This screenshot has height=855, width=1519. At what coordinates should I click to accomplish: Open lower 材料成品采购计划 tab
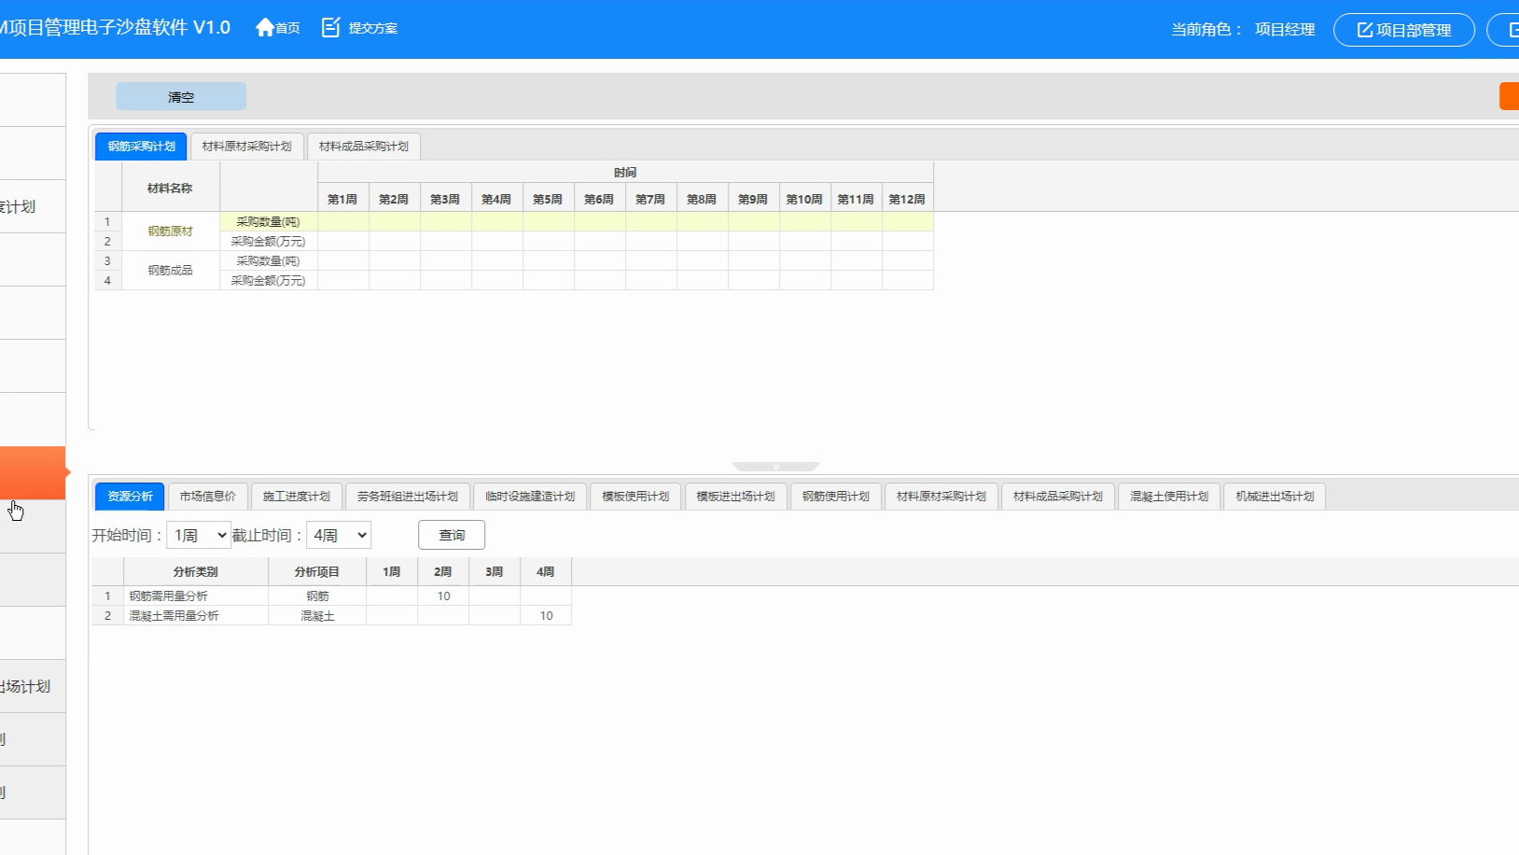[x=1057, y=497]
